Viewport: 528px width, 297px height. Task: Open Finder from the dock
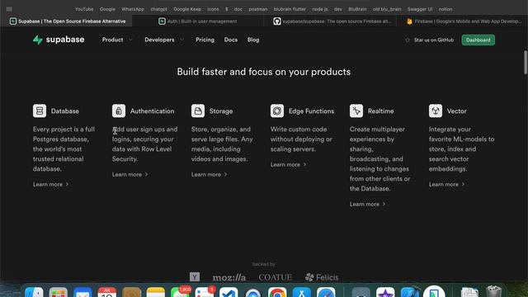34,292
